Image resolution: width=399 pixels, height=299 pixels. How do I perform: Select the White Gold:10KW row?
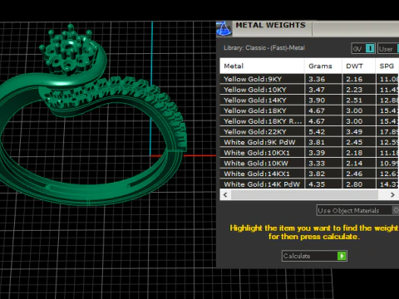(309, 163)
